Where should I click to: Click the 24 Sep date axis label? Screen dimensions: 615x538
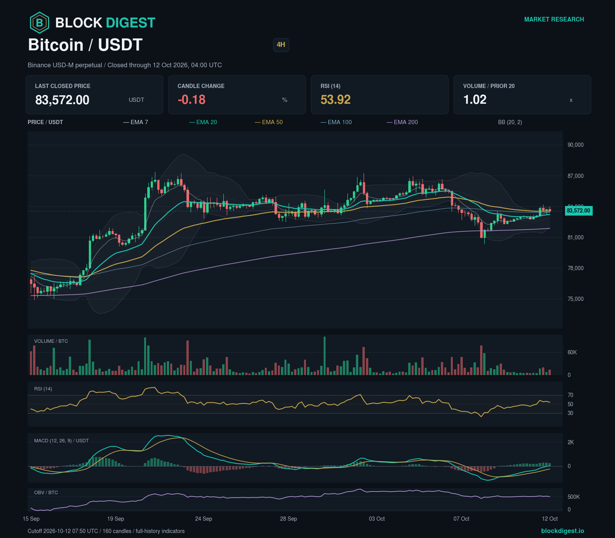click(204, 519)
